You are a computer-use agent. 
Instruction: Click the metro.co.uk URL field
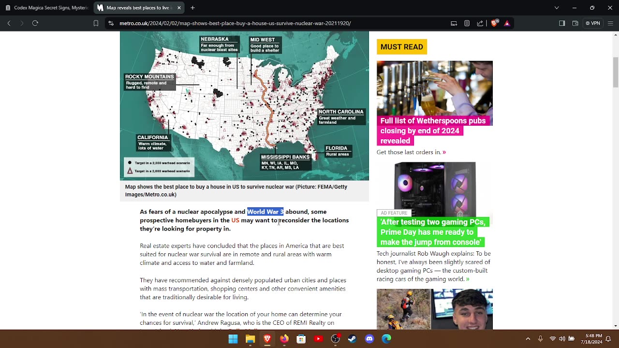pos(235,23)
